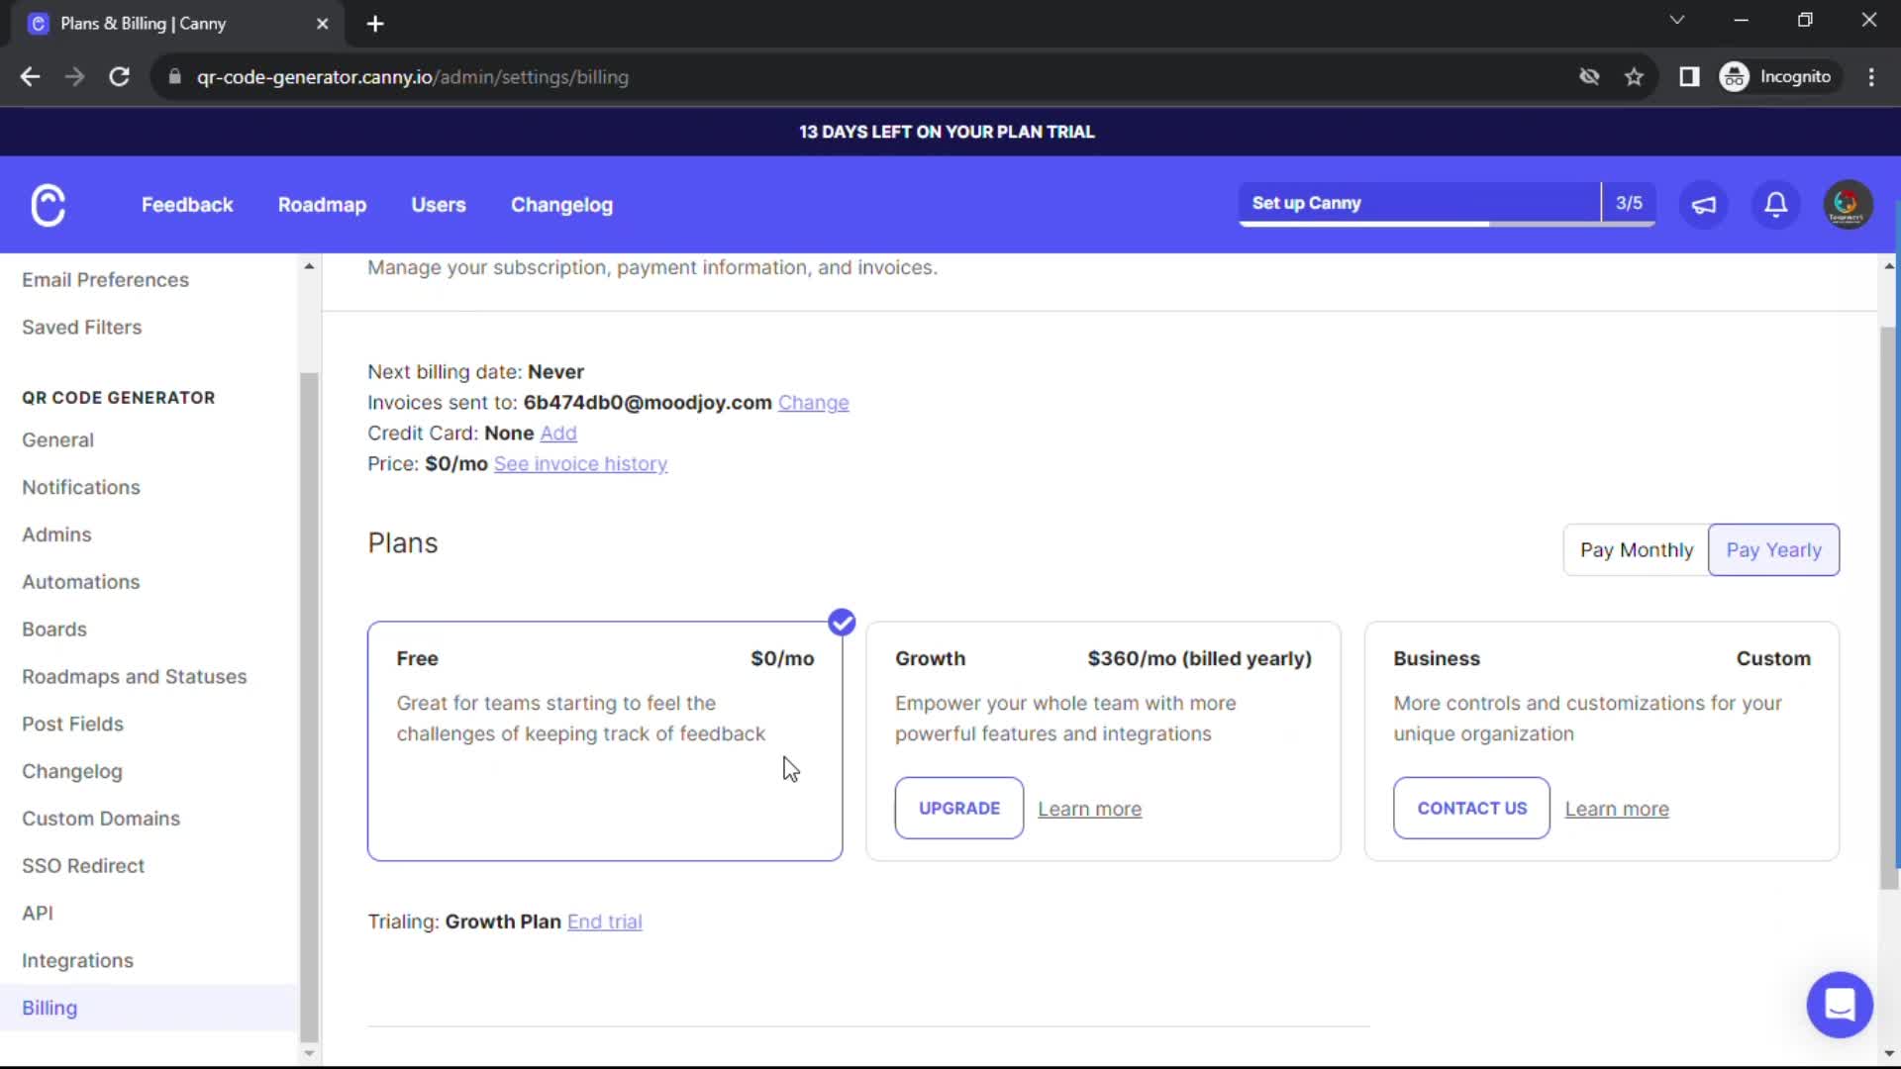Screen dimensions: 1901x1069
Task: Click the Canny logo icon
Action: (x=47, y=204)
